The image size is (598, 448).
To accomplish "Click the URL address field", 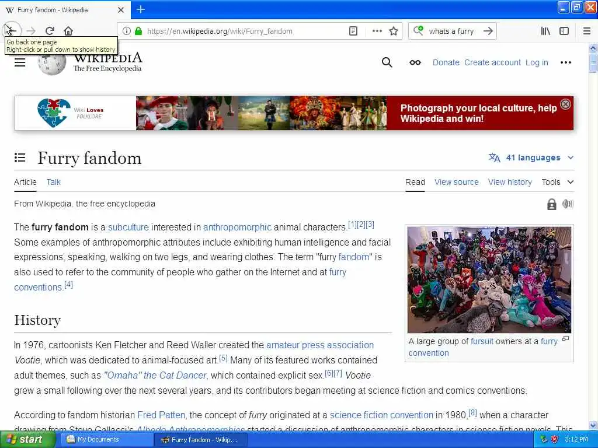I will [244, 31].
